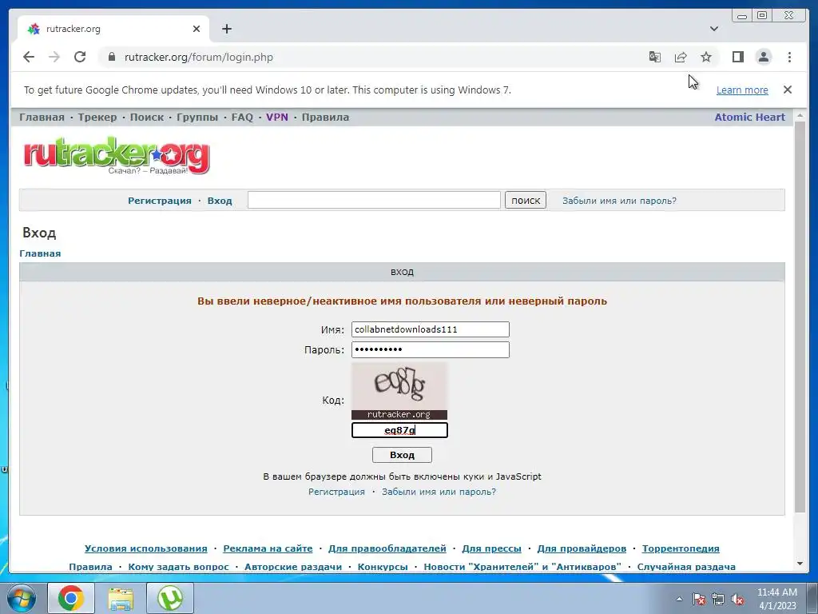Image resolution: width=818 pixels, height=614 pixels.
Task: Open the tab search chevron
Action: pos(714,29)
